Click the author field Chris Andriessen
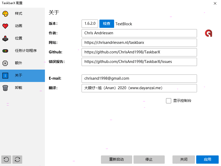The width and height of the screenshot is (221, 166). (x=139, y=33)
